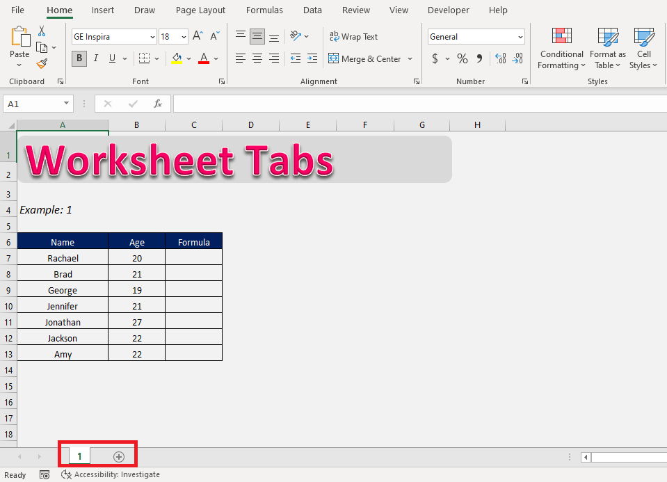Image resolution: width=667 pixels, height=482 pixels.
Task: Apply Percent Style formatting
Action: click(x=462, y=58)
